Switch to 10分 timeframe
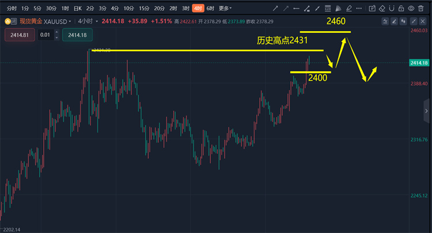432x233 pixels. [128, 9]
